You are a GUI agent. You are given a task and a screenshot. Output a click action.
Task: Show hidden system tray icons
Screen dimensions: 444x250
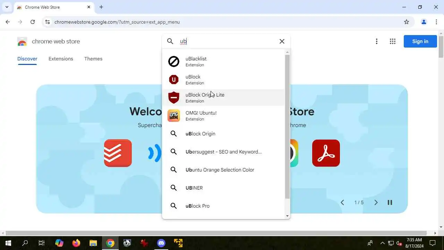(x=382, y=243)
